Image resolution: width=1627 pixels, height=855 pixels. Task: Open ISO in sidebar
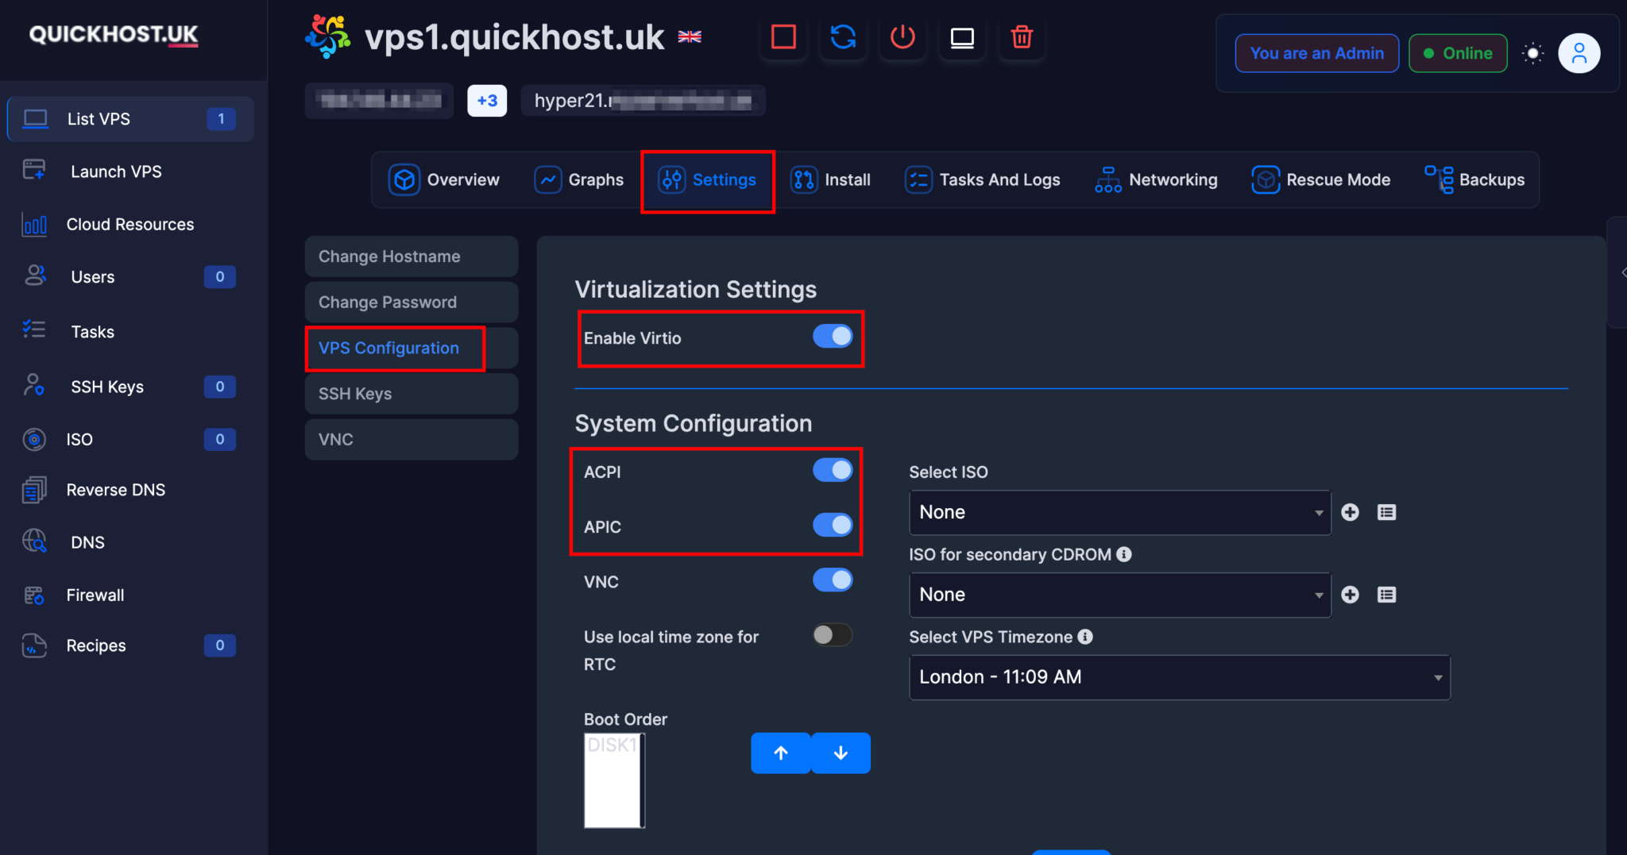tap(130, 439)
